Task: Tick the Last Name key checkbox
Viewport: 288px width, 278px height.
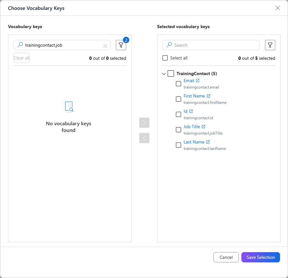Action: coord(178,145)
